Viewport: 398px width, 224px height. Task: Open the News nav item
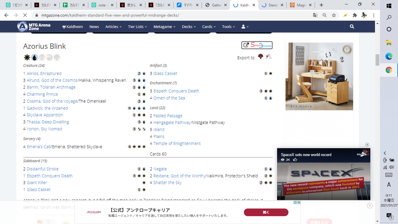click(94, 27)
